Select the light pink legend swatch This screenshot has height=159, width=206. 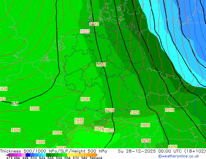pos(24,155)
